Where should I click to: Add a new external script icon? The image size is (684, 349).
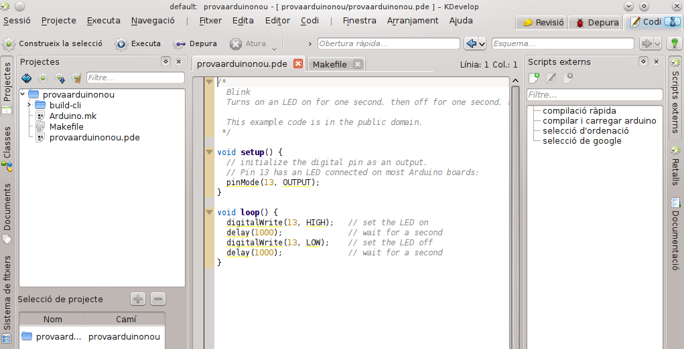tap(534, 78)
